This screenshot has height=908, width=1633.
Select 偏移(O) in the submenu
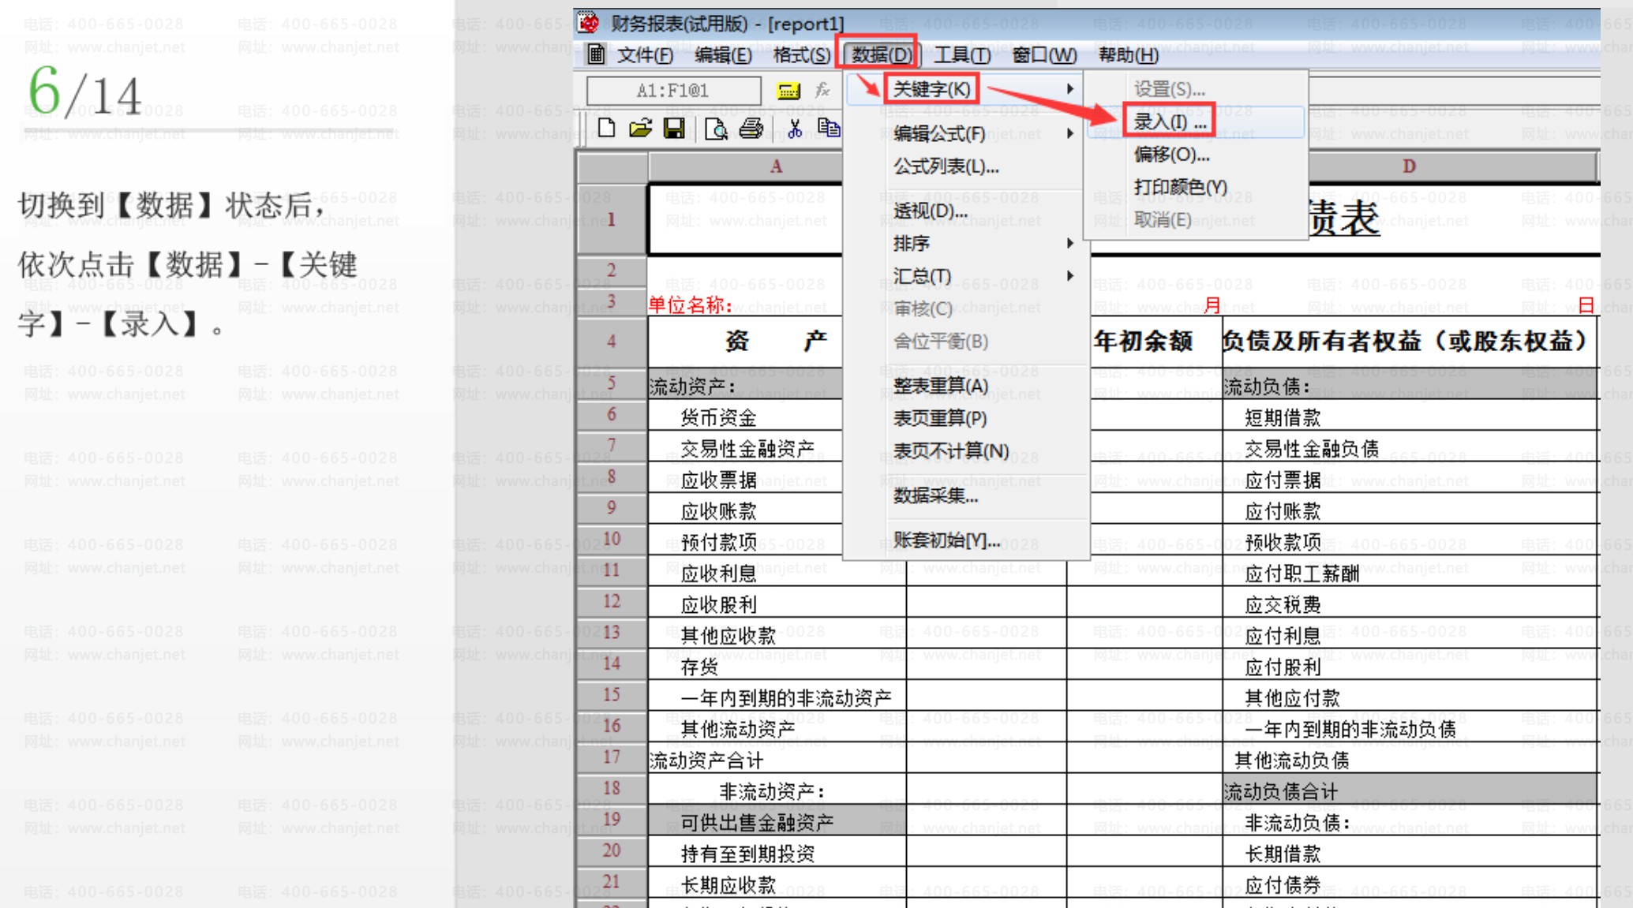1171,155
